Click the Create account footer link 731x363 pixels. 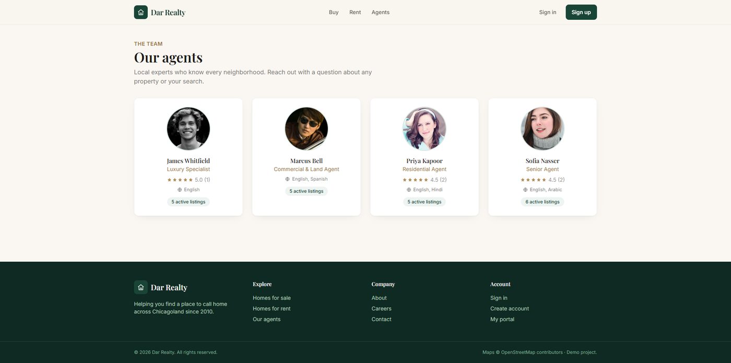point(510,309)
